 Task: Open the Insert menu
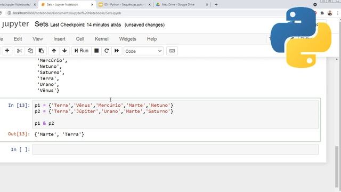(59, 39)
